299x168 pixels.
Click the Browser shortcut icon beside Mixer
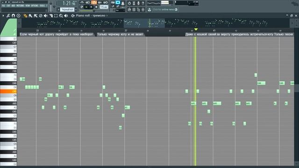[x=138, y=9]
